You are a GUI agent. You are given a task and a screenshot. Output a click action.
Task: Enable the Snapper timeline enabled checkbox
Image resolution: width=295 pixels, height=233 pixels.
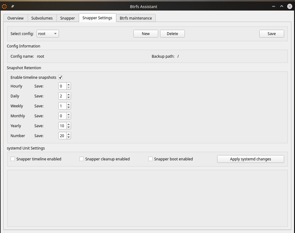[x=13, y=159]
